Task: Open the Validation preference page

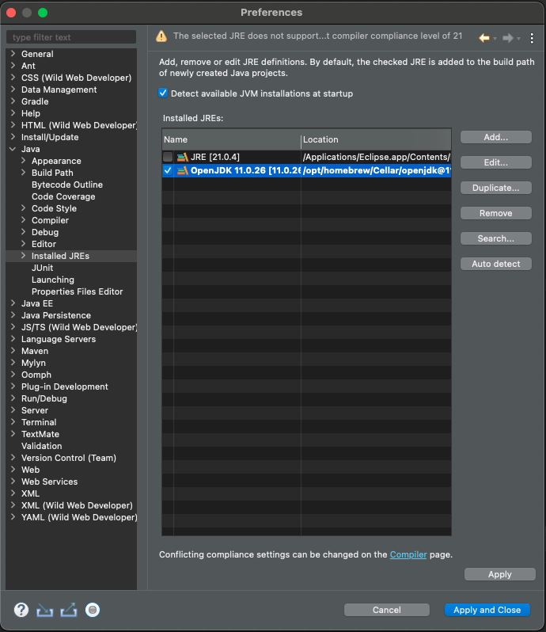Action: point(41,446)
